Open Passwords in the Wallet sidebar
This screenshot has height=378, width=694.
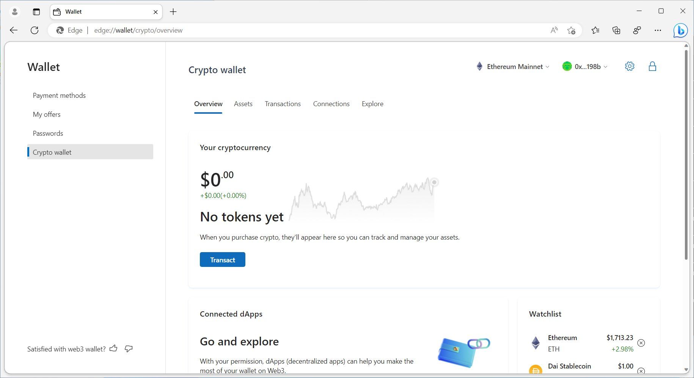coord(48,133)
